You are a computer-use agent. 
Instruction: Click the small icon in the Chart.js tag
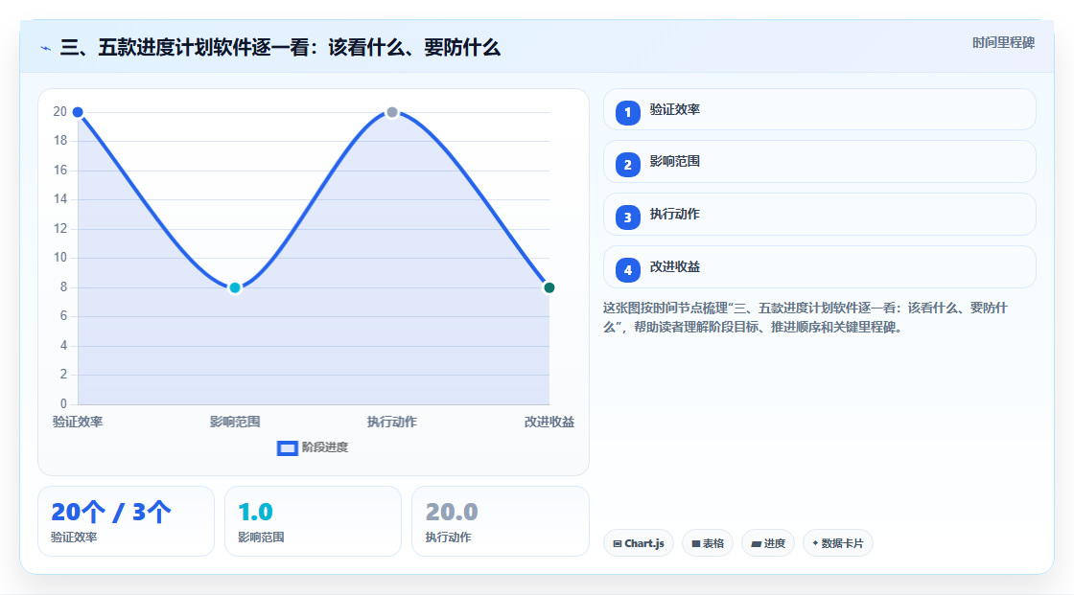click(618, 543)
